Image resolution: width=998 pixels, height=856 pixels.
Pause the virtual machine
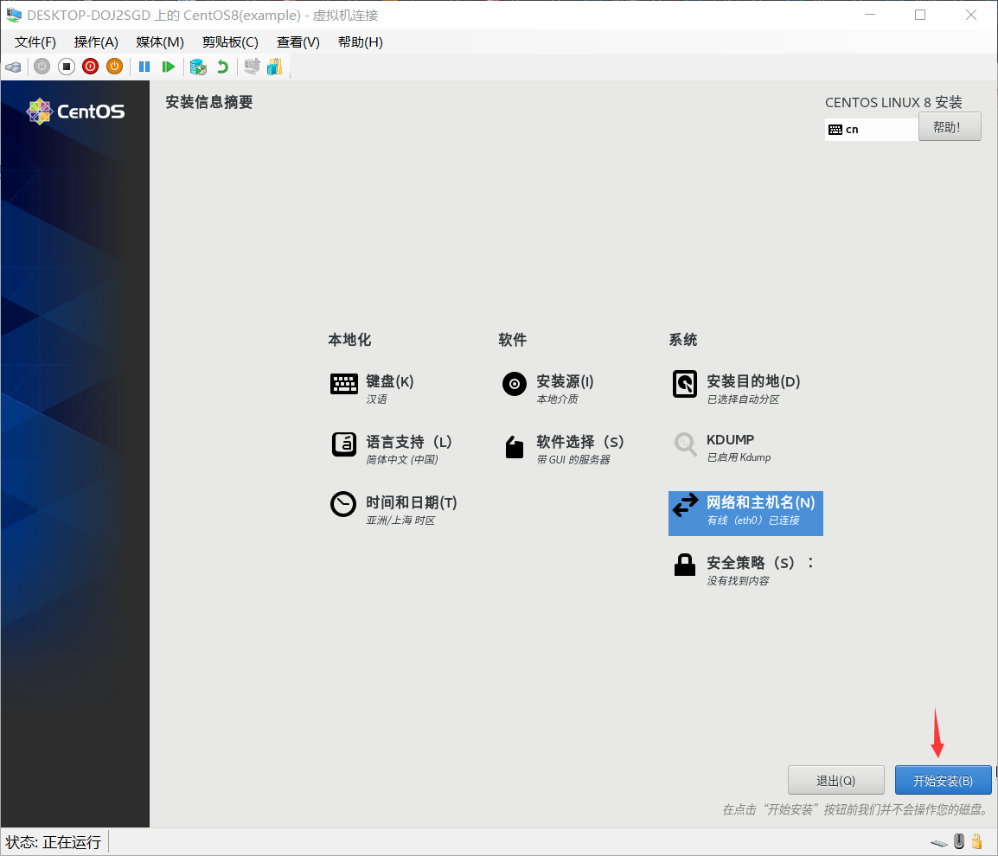(144, 67)
